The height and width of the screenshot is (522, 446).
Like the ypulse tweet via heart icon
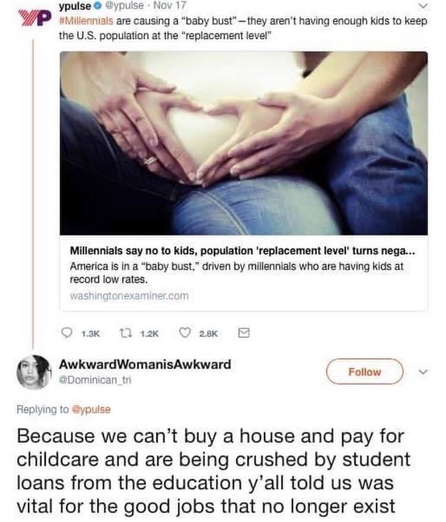tap(185, 332)
